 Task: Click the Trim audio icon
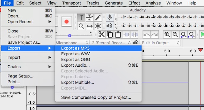tap(126, 35)
